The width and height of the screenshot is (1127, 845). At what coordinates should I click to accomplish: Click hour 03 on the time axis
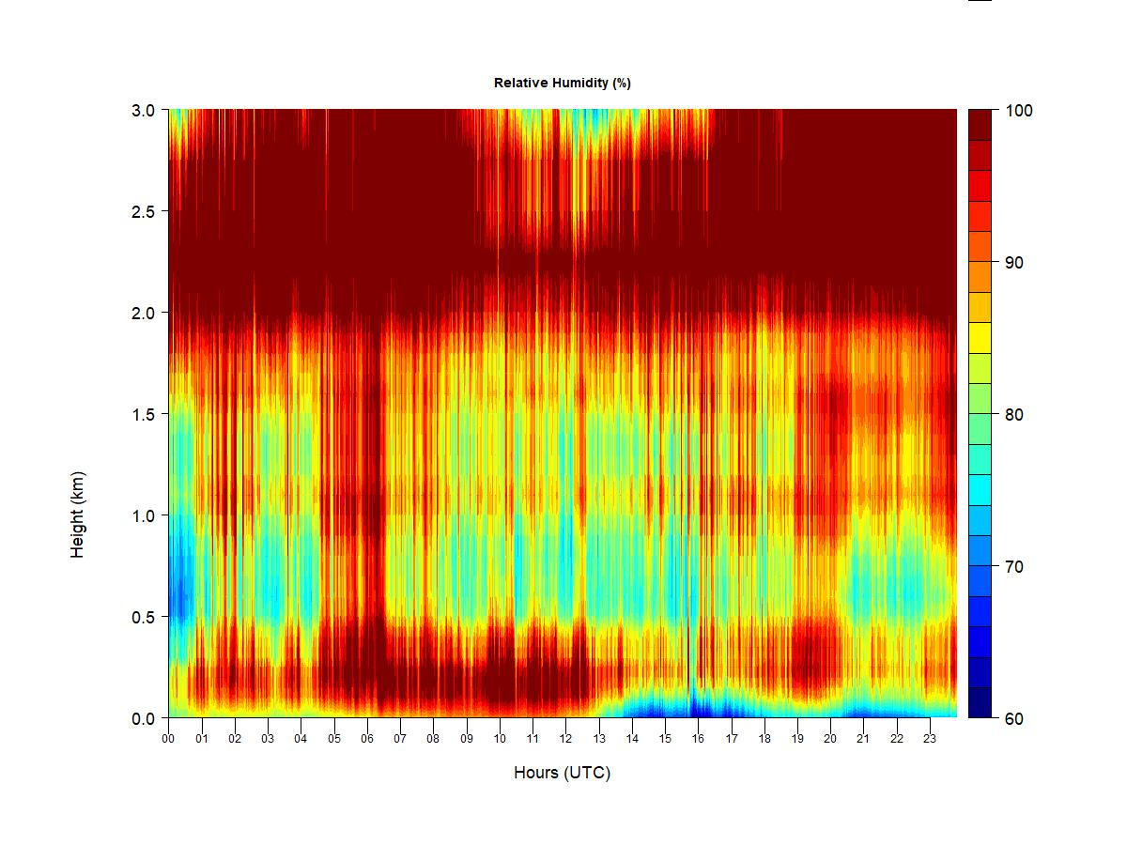(268, 739)
